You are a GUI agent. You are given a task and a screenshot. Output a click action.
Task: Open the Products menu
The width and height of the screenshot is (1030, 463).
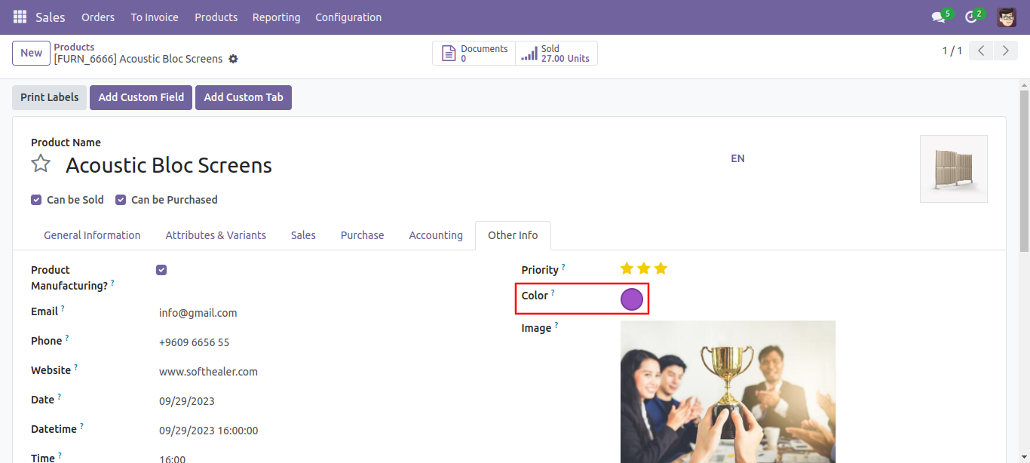216,17
